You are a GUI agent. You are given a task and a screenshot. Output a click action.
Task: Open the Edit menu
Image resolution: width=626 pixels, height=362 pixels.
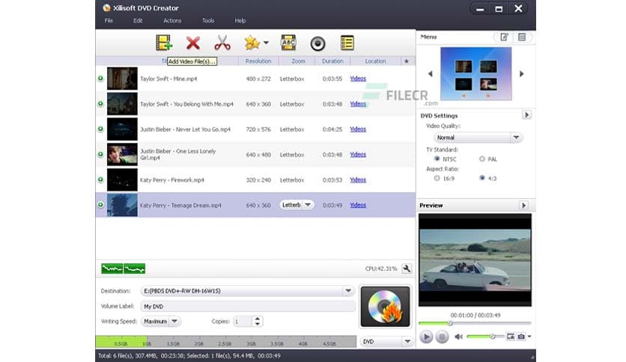click(x=138, y=21)
